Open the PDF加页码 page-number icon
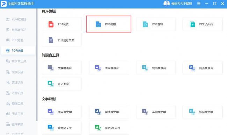The width and height of the screenshot is (227, 135). pos(192,24)
